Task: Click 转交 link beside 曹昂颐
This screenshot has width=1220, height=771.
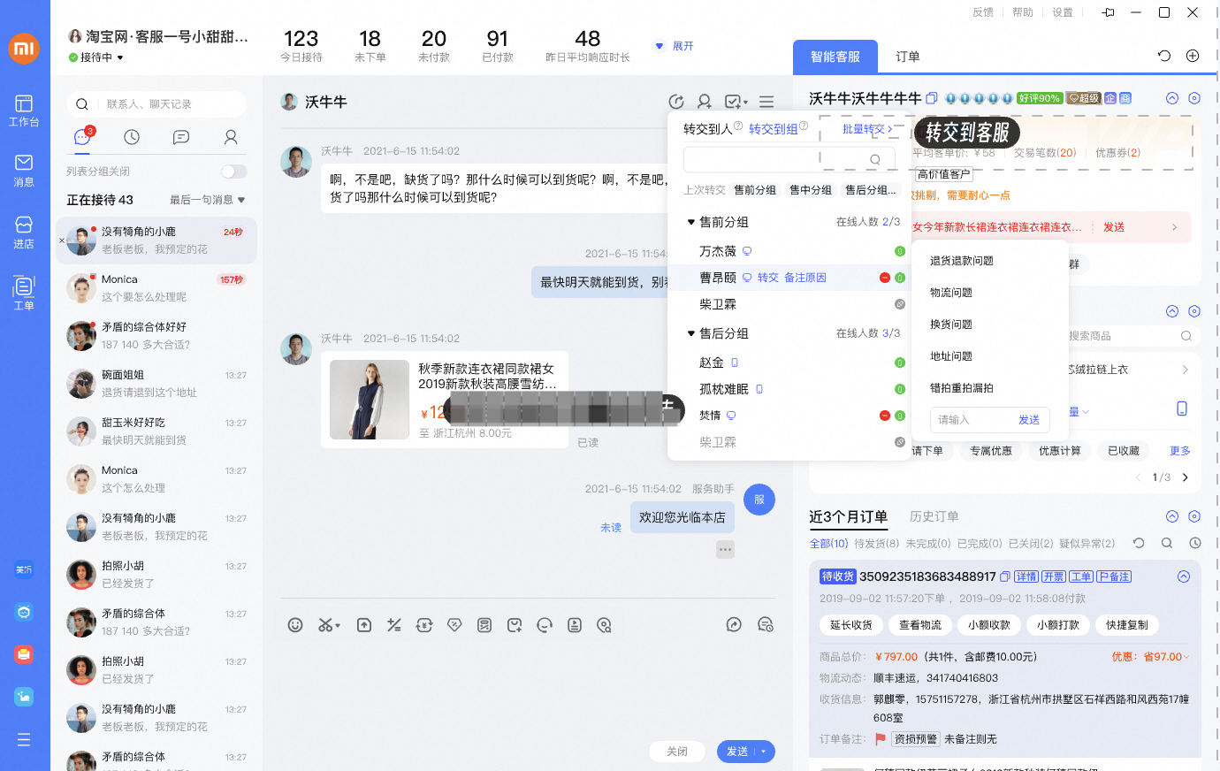Action: [768, 278]
